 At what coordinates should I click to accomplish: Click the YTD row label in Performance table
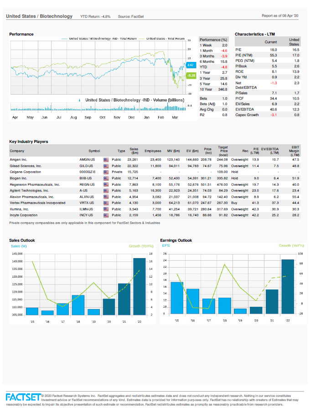coord(203,67)
